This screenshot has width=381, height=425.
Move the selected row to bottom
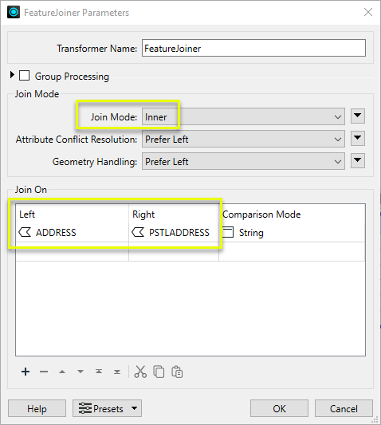tap(117, 372)
